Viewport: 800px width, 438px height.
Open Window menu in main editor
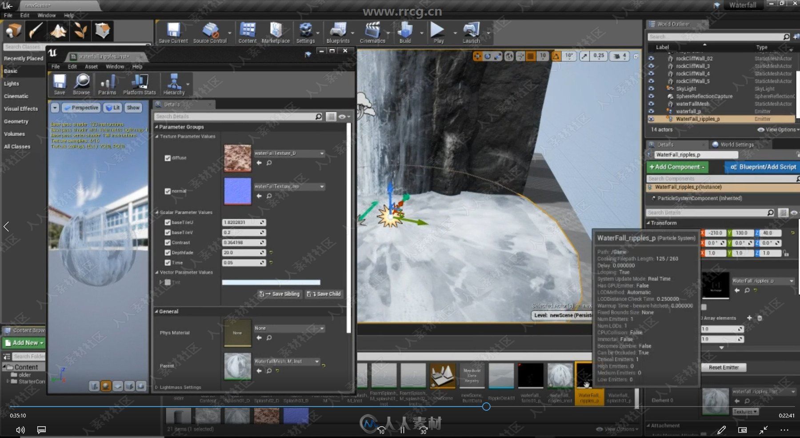[47, 15]
